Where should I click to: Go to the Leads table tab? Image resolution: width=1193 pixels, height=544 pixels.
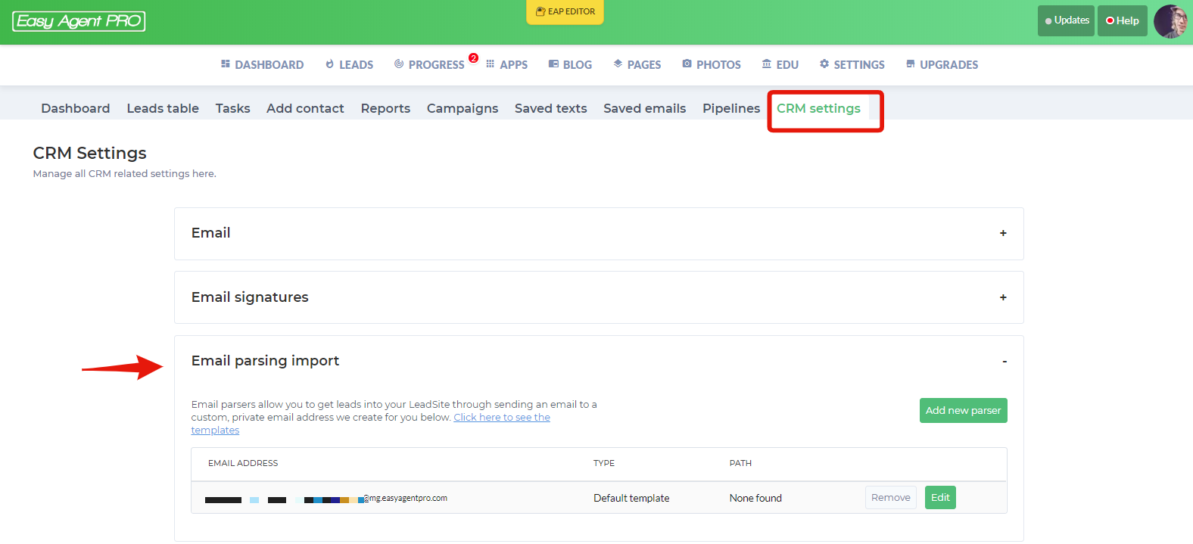[x=163, y=108]
